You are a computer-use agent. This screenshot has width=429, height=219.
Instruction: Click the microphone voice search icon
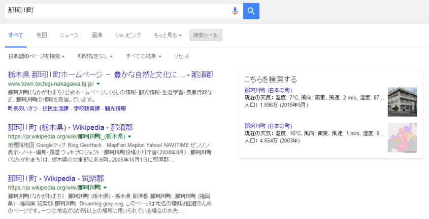click(235, 11)
